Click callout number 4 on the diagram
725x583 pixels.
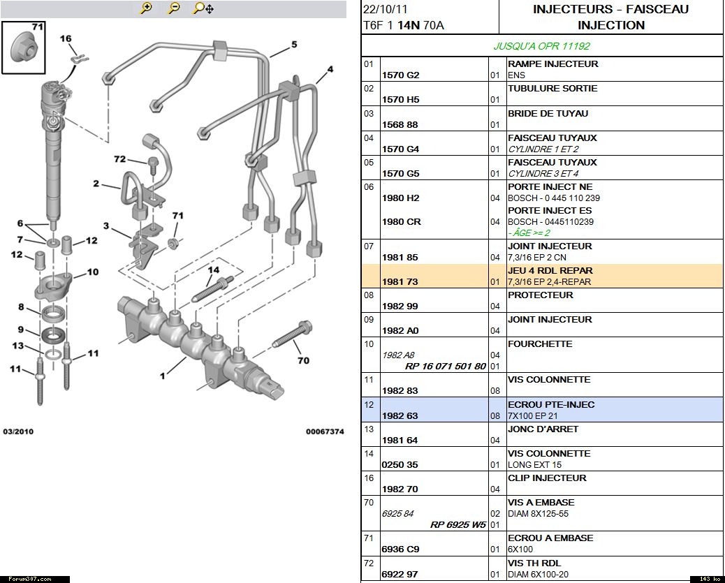330,69
